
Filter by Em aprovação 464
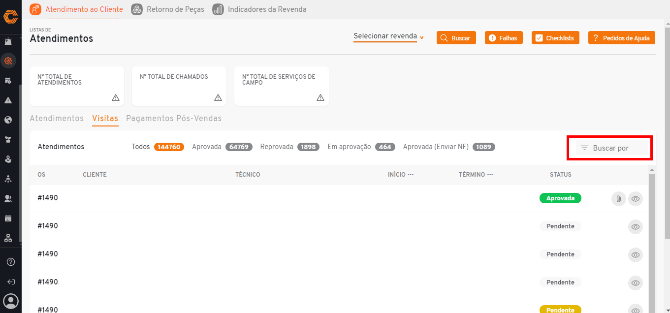(x=362, y=147)
